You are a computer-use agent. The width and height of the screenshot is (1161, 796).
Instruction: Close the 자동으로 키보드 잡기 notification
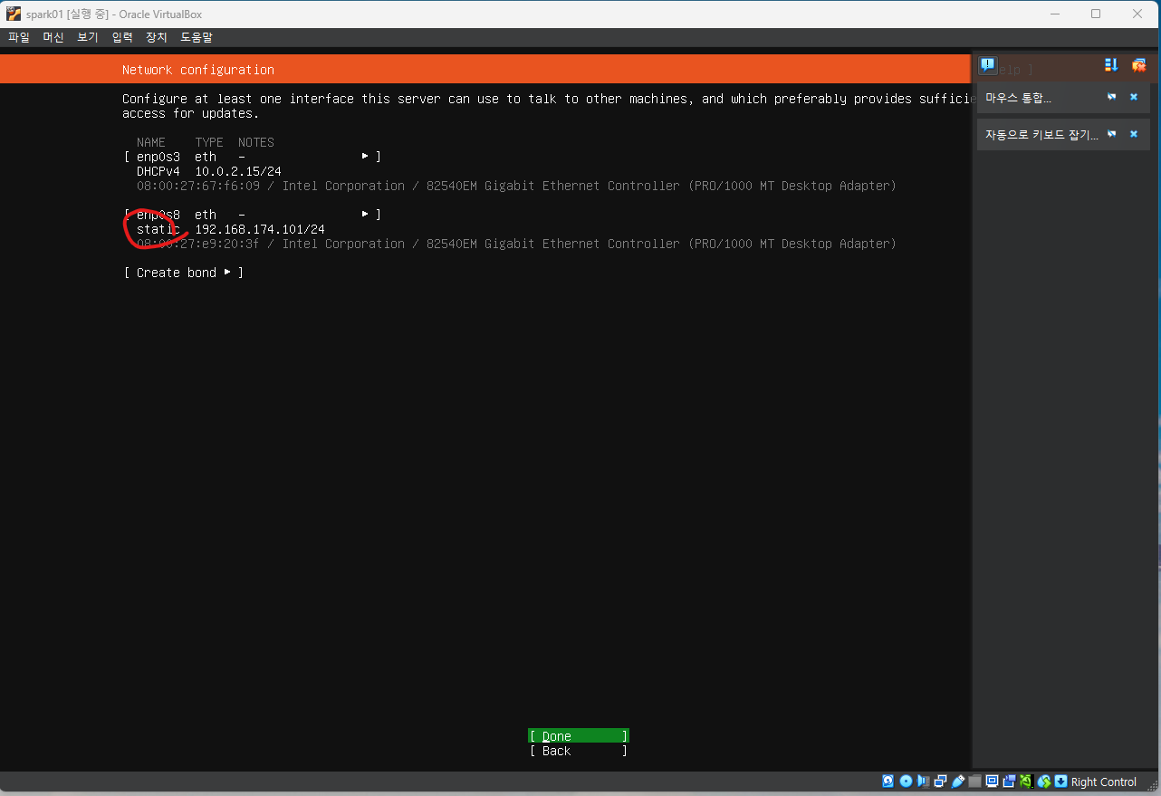click(x=1133, y=134)
